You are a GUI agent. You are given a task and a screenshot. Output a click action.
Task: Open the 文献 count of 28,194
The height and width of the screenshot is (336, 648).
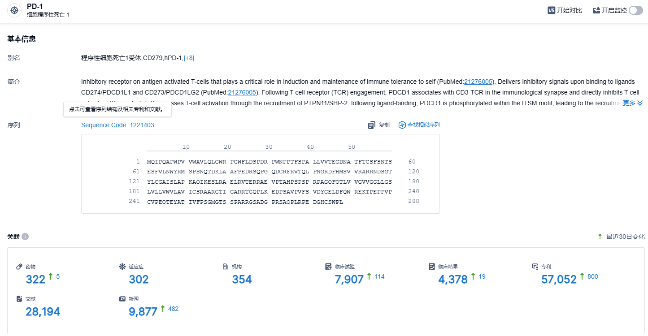[x=43, y=312]
